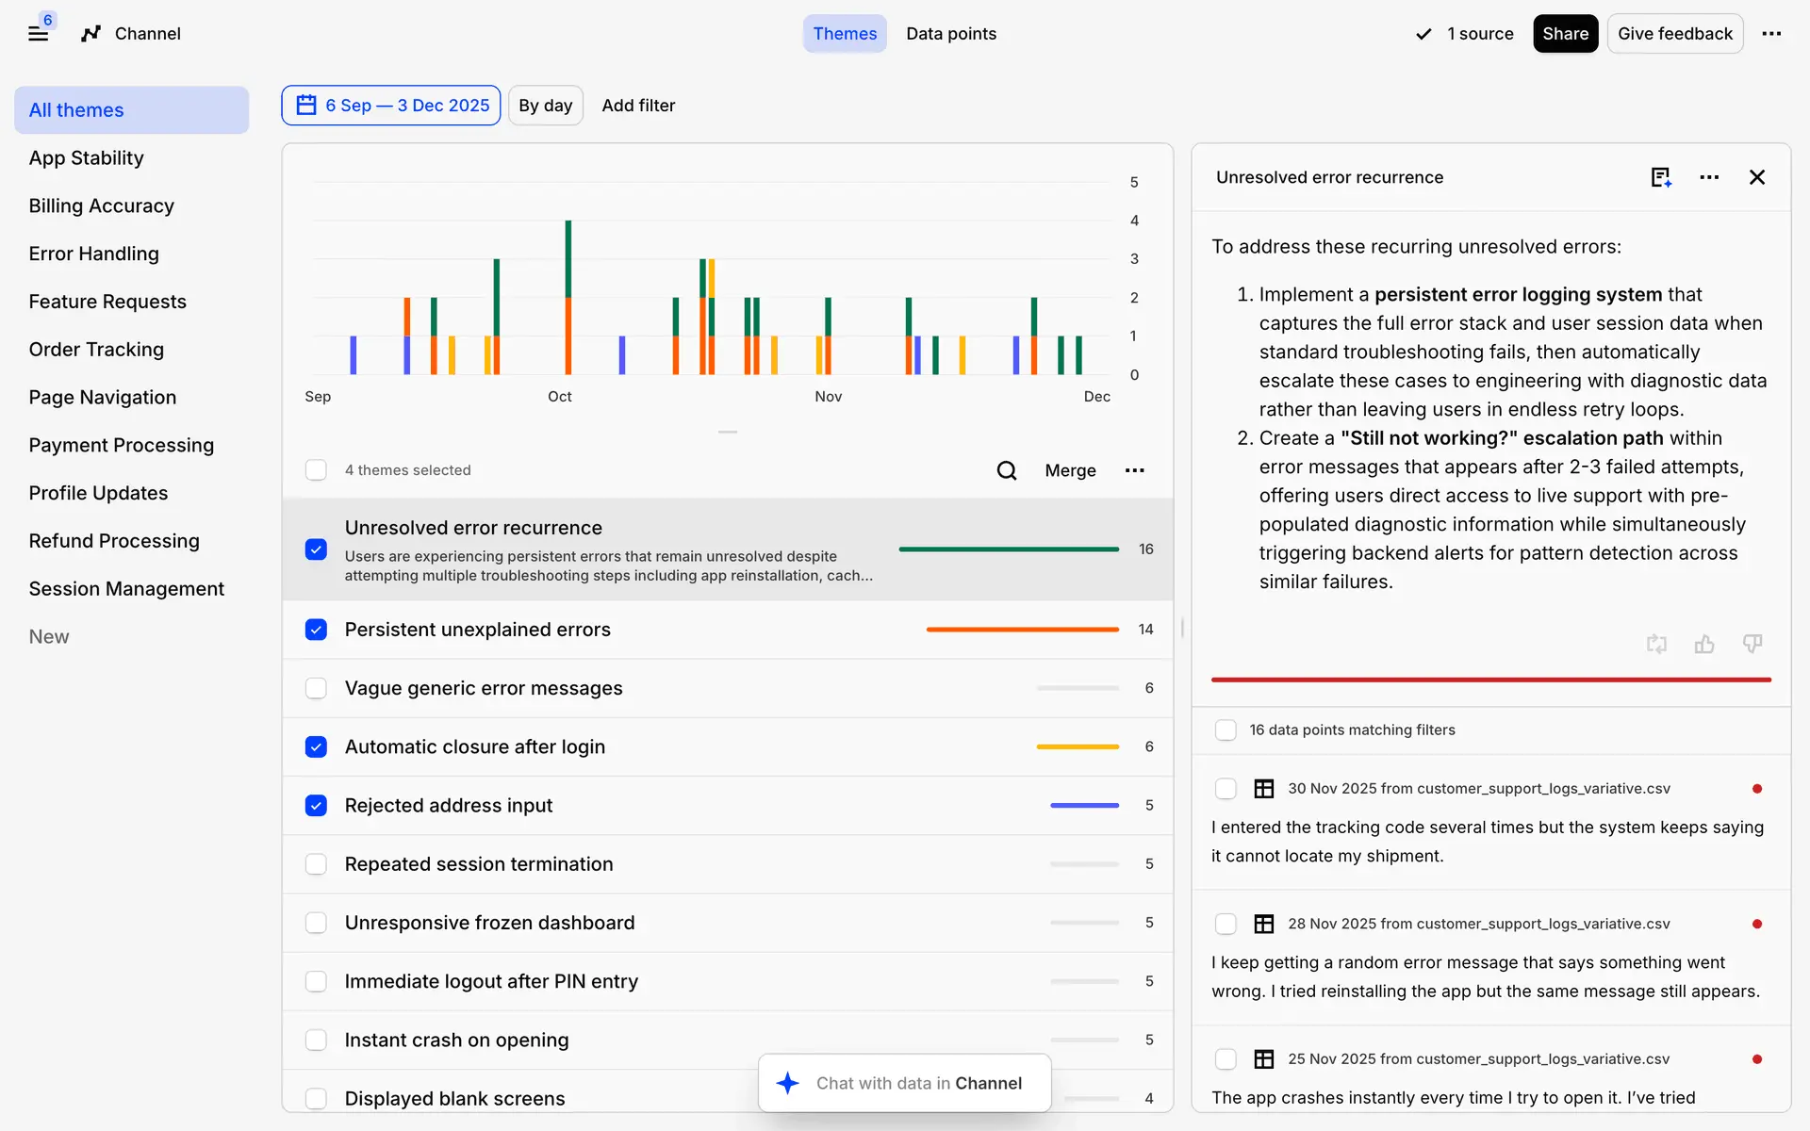Click the search icon in themes list
The height and width of the screenshot is (1131, 1810).
pos(1006,470)
